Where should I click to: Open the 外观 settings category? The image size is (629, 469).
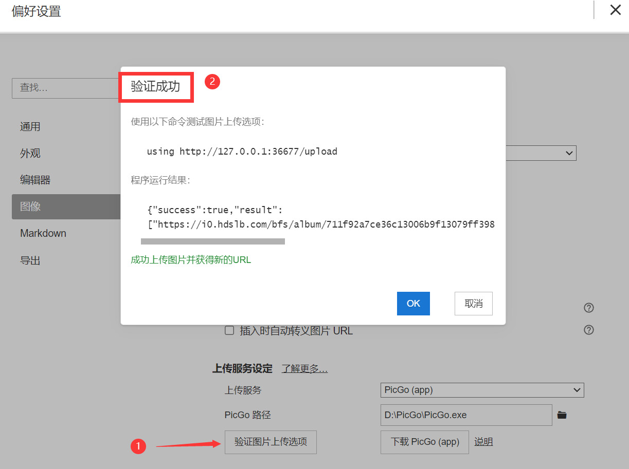click(x=30, y=153)
